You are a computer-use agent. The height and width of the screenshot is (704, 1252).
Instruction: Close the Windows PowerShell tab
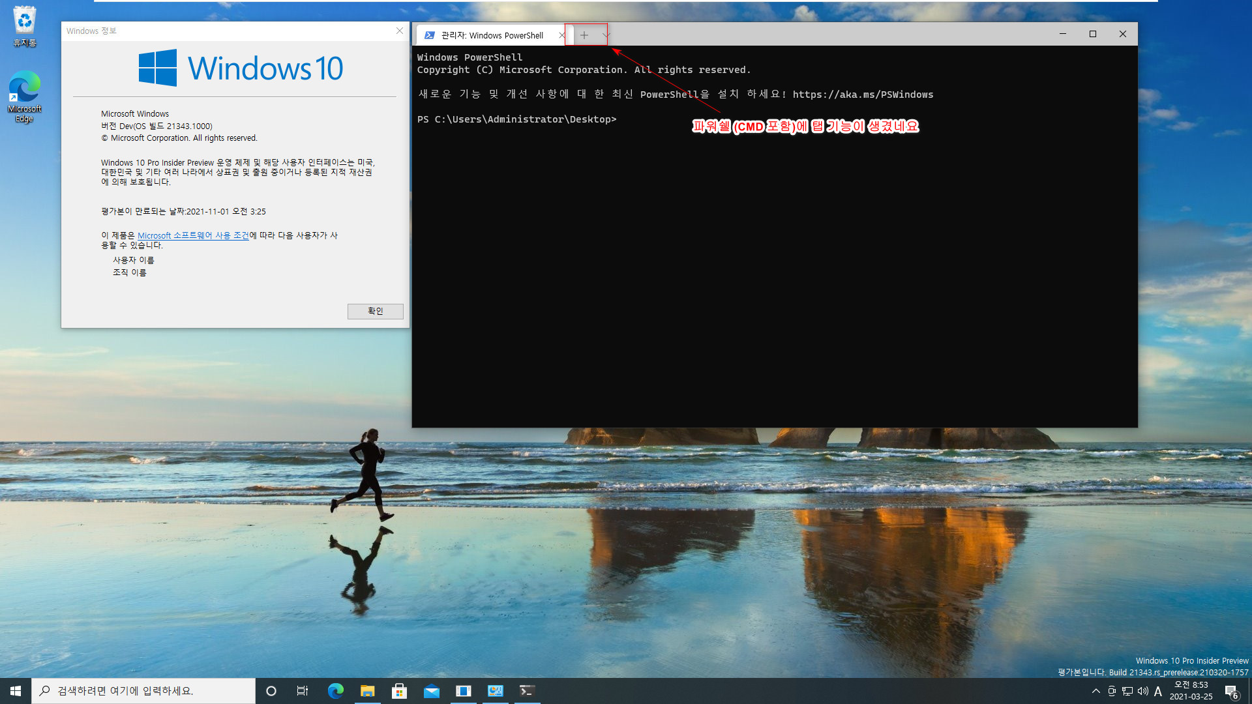click(x=561, y=35)
